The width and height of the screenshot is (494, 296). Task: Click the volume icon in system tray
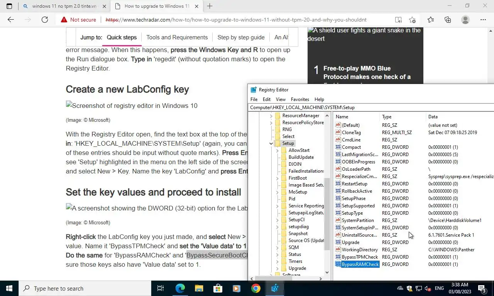(428, 288)
